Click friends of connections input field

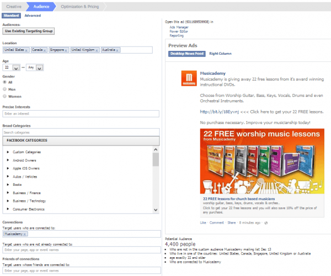pos(82,270)
